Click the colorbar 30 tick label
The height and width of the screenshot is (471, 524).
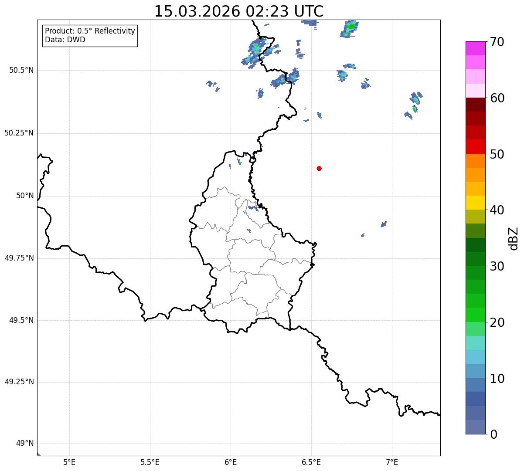pyautogui.click(x=497, y=266)
